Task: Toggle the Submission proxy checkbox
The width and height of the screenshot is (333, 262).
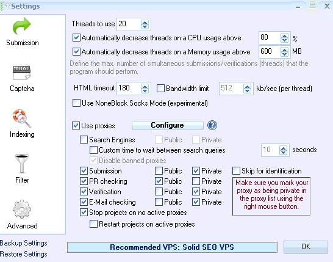Action: tap(84, 170)
